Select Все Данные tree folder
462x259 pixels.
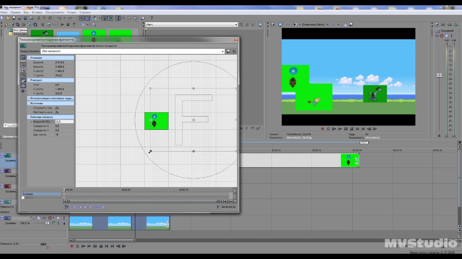[20, 30]
